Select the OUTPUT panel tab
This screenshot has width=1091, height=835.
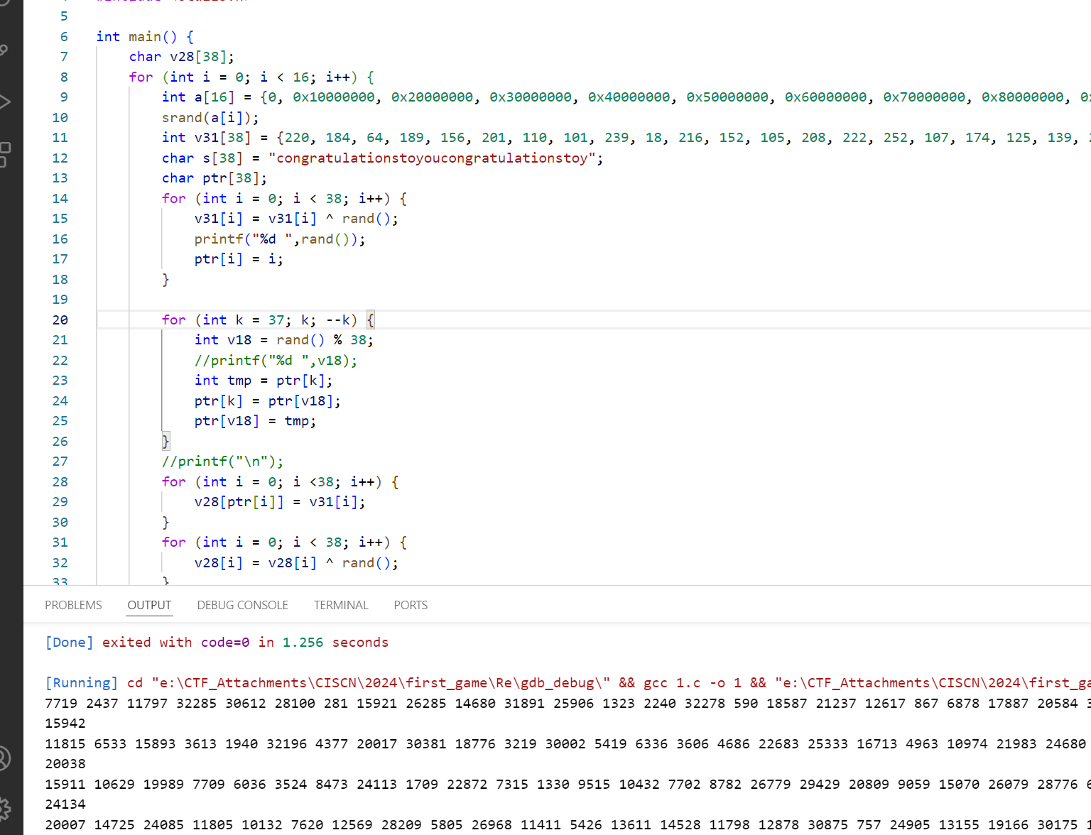pos(149,605)
